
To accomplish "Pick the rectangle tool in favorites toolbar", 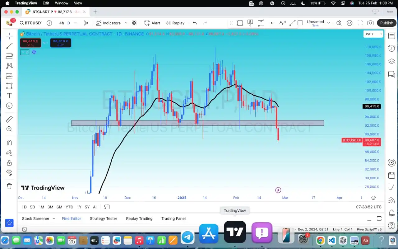I will point(240,23).
